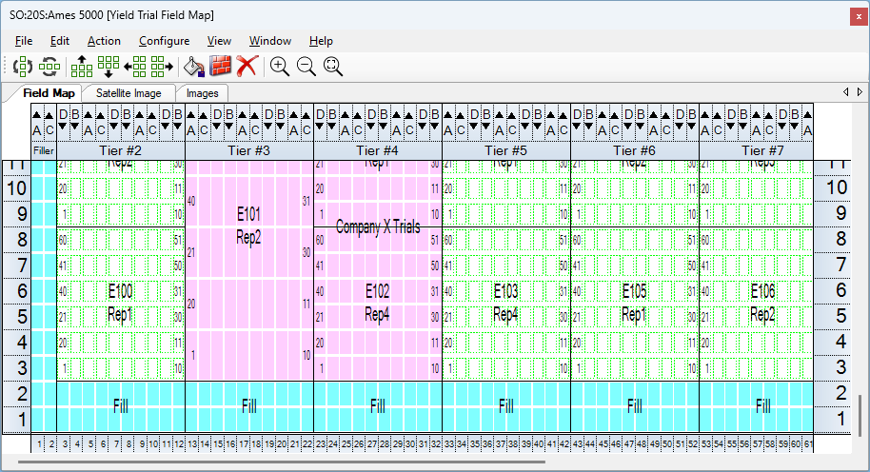Screen dimensions: 870x472
Task: Open the Edit menu
Action: pyautogui.click(x=60, y=41)
